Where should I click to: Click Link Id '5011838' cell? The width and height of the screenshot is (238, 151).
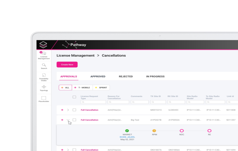231,110
